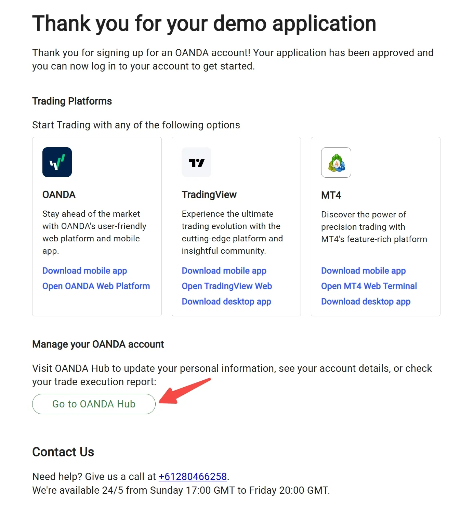
Task: Click the 'Stay ahead of the market' description
Action: pos(94,232)
